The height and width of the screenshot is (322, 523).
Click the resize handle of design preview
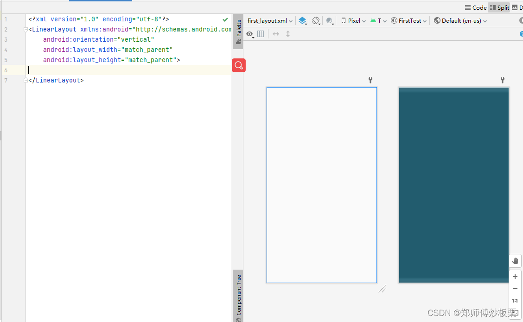382,289
